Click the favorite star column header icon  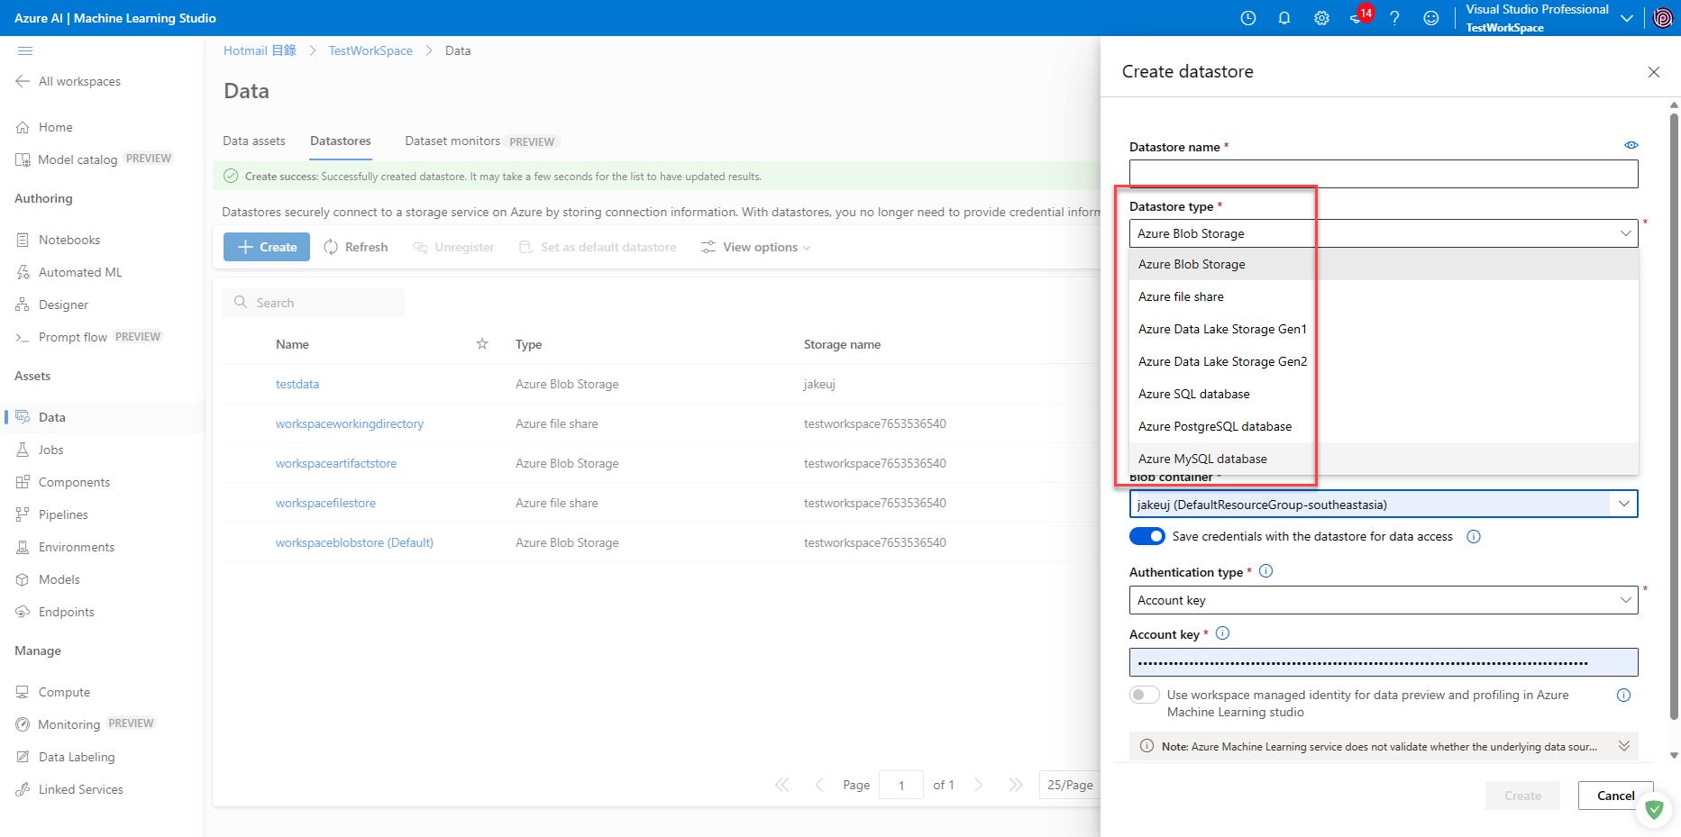tap(482, 344)
